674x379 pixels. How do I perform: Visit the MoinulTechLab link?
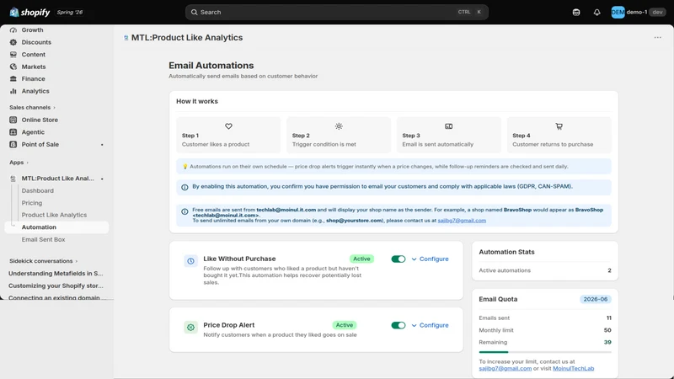pos(574,368)
